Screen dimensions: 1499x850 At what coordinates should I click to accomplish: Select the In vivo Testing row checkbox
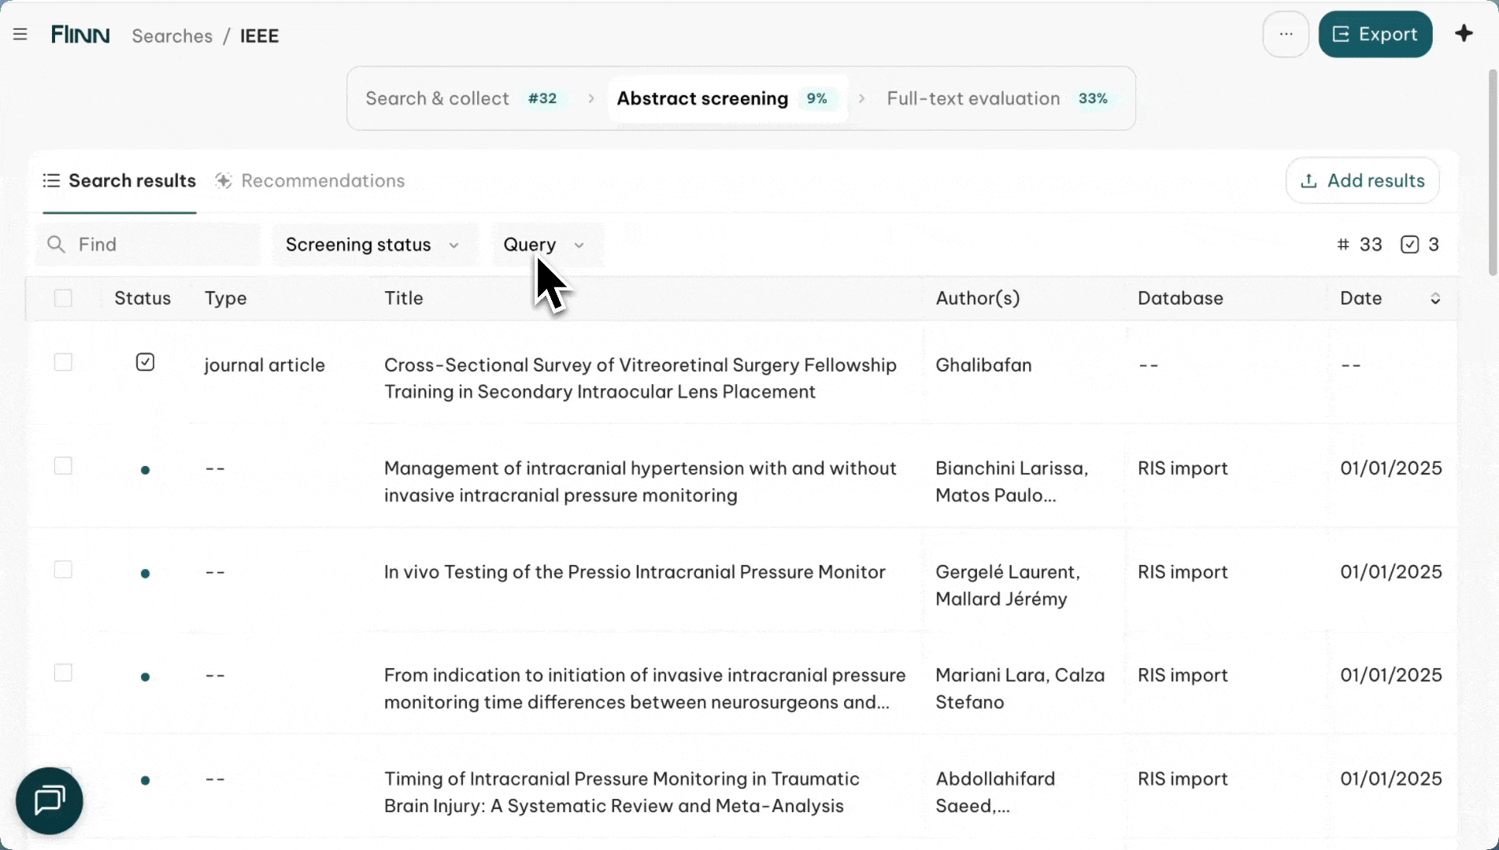click(63, 570)
